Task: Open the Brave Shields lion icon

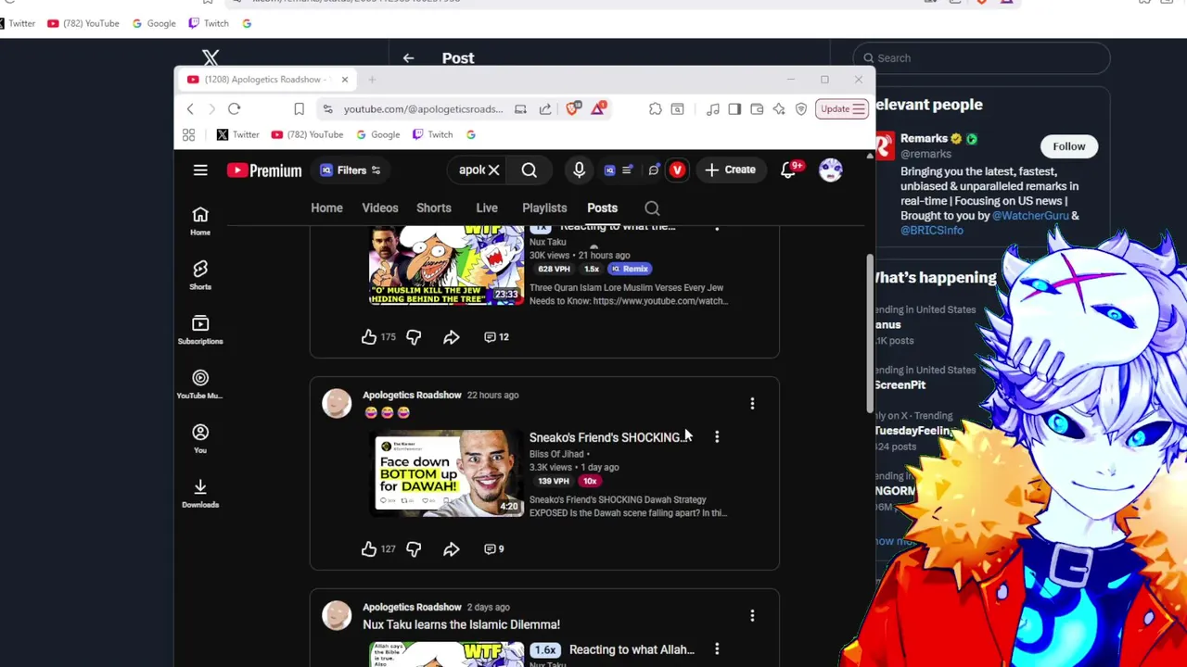Action: (x=574, y=109)
